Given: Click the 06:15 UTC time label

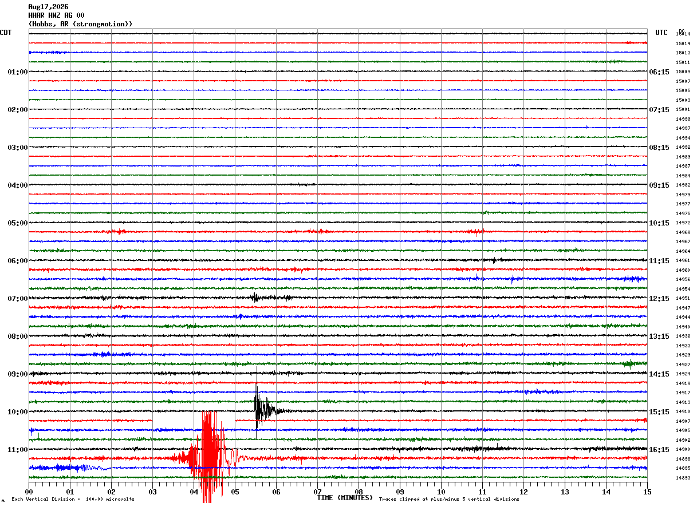Looking at the screenshot, I should [659, 72].
